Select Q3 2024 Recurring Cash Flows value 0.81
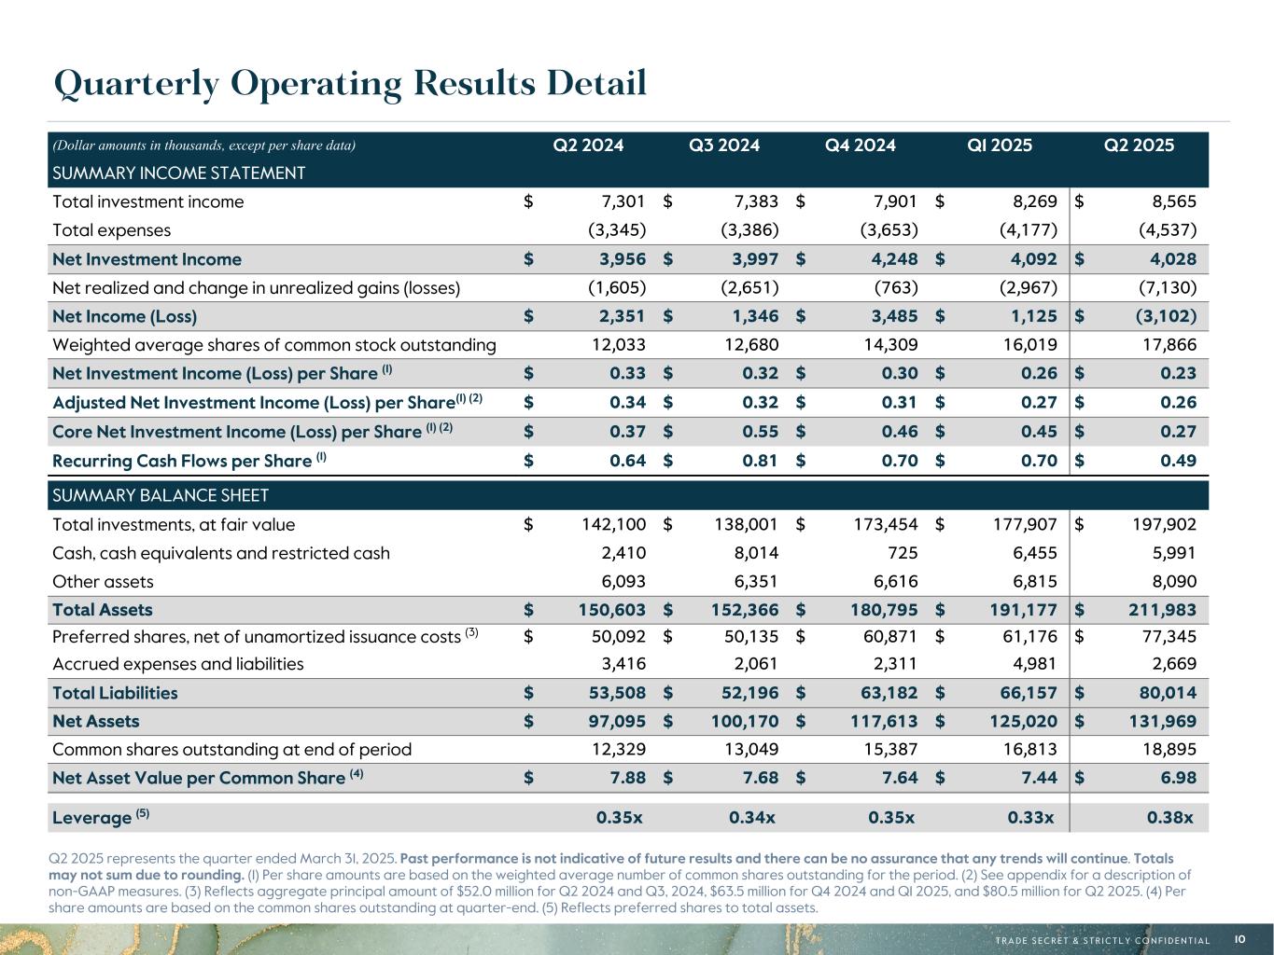Screen dimensions: 1274x955 point(759,461)
